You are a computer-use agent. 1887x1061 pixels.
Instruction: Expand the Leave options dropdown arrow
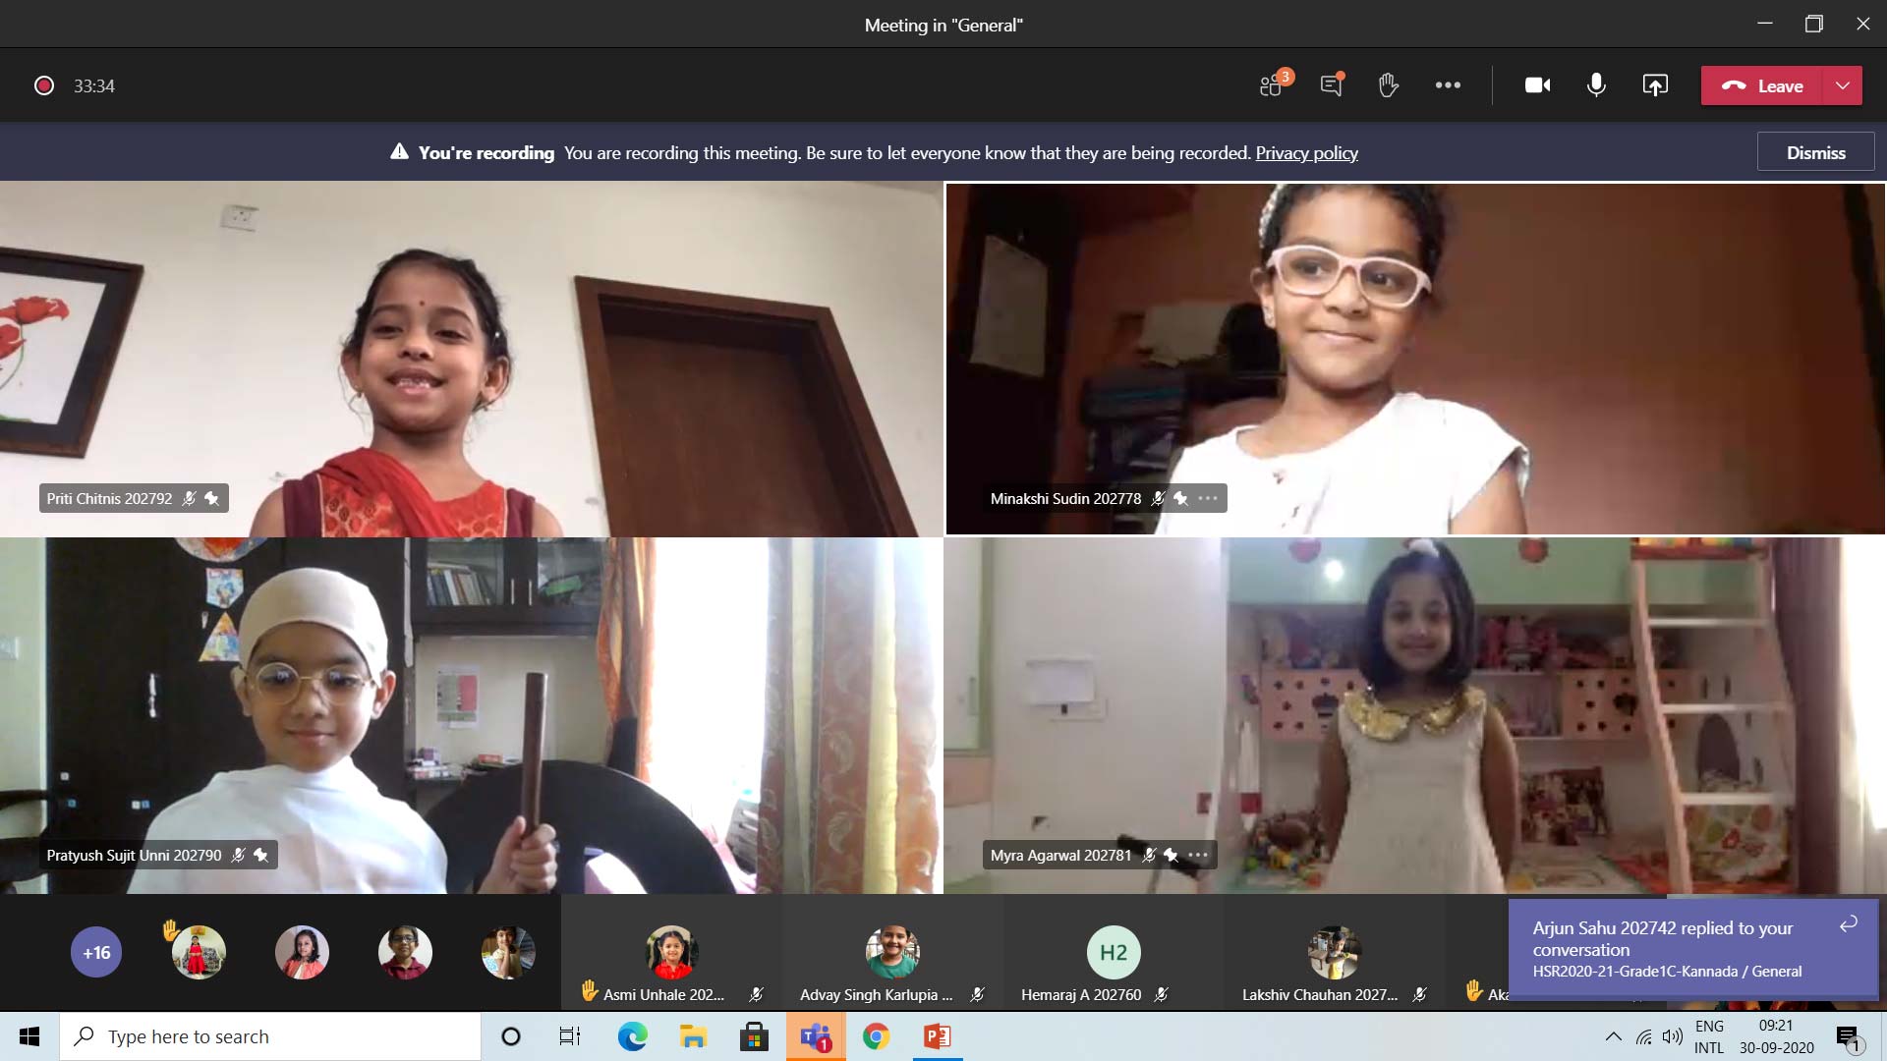pos(1843,85)
